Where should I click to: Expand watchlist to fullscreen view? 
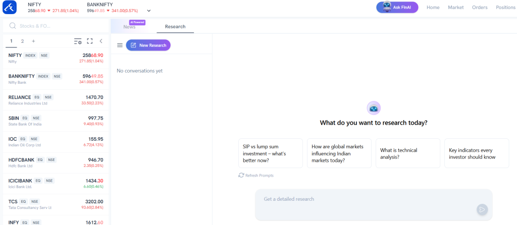click(x=90, y=41)
